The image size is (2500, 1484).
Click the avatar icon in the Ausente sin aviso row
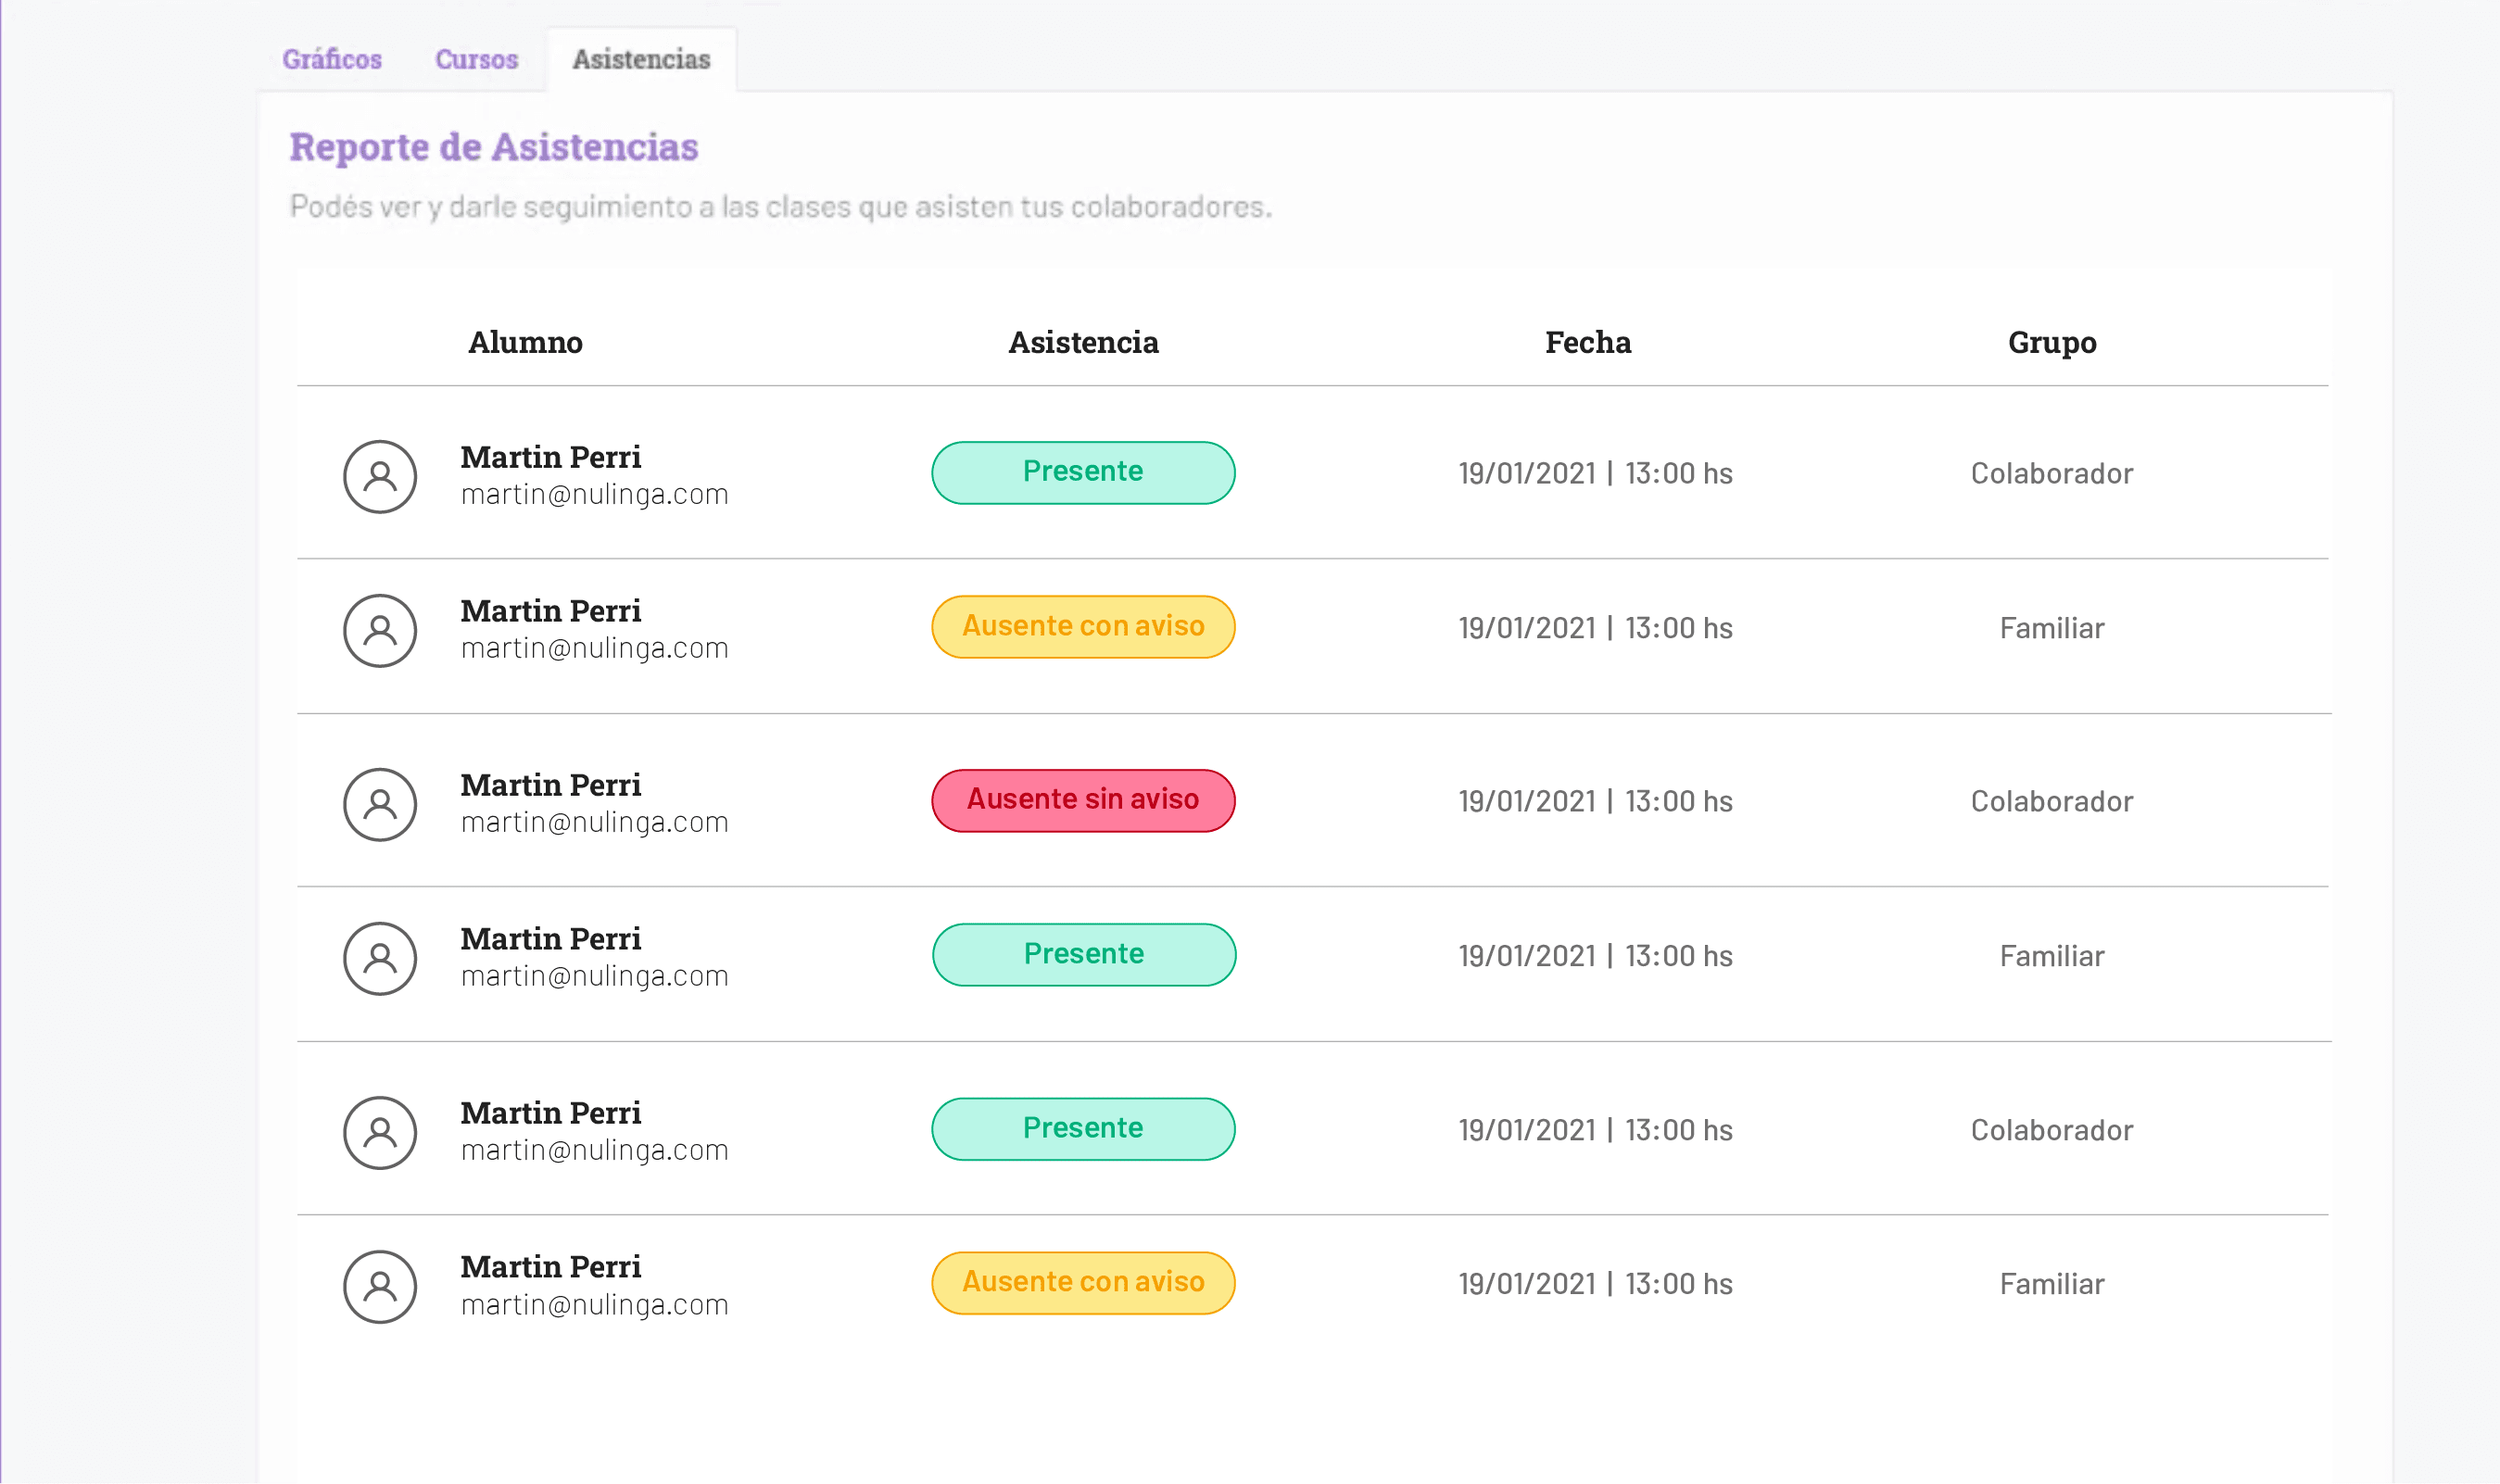click(380, 805)
